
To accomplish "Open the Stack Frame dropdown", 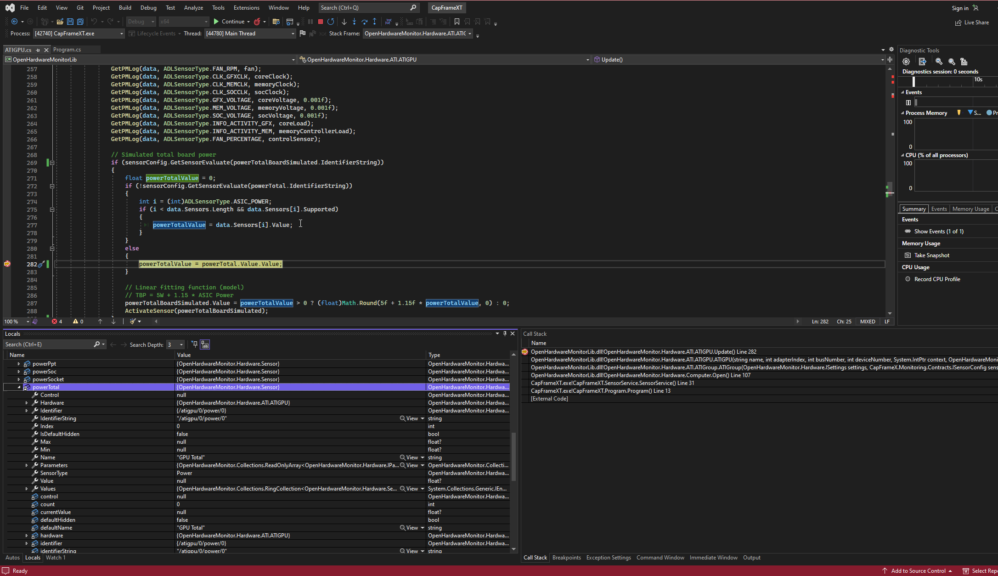I will tap(418, 34).
